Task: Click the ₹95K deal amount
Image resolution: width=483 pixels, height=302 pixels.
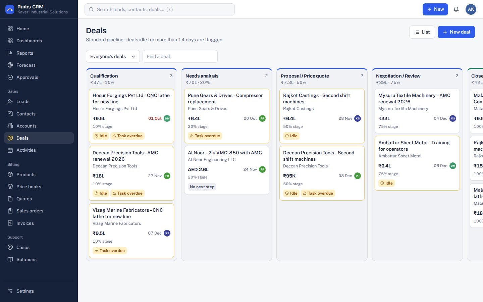Action: [289, 176]
